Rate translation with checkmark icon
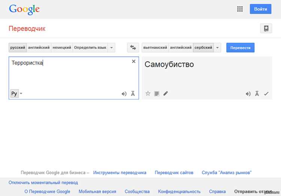 click(266, 93)
